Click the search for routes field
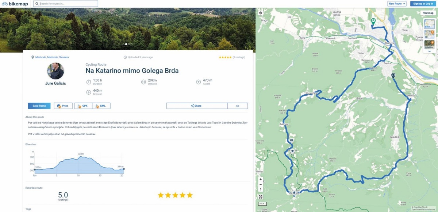Viewport: 438px width, 212px height. [66, 4]
